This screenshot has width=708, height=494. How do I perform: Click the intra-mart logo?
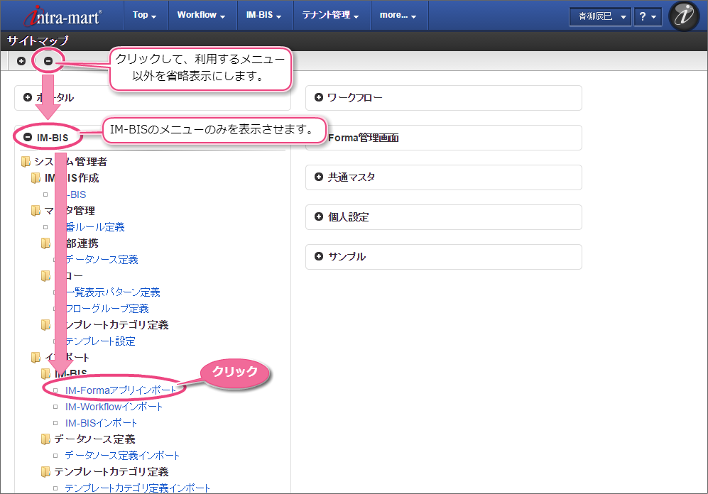click(x=62, y=16)
